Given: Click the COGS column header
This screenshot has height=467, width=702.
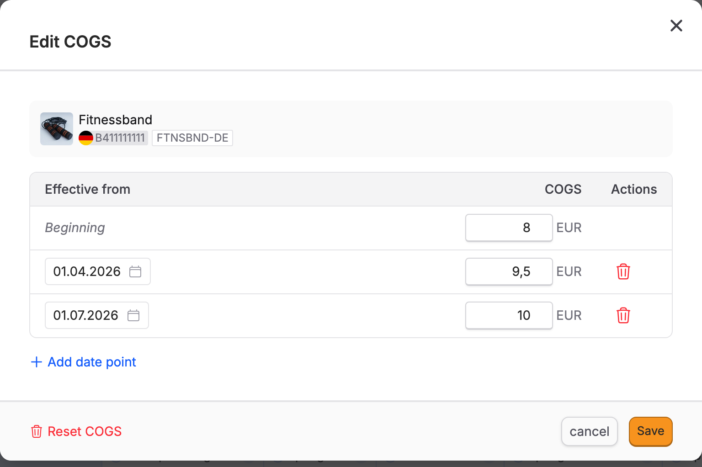Looking at the screenshot, I should click(563, 189).
